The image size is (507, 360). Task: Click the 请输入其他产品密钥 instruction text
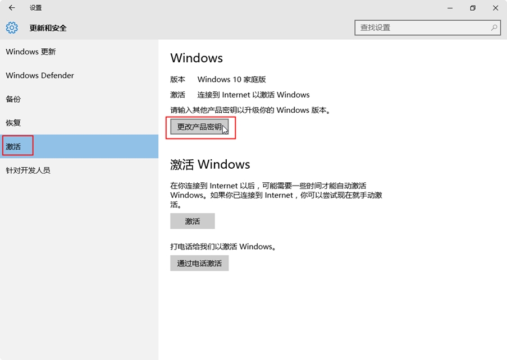(251, 110)
